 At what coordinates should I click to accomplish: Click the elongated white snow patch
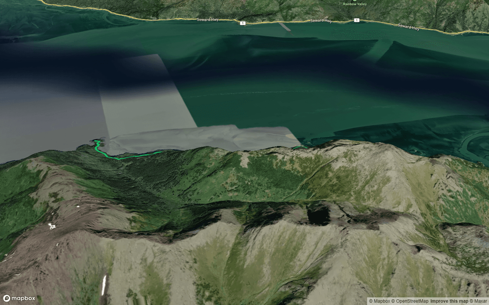(104, 285)
